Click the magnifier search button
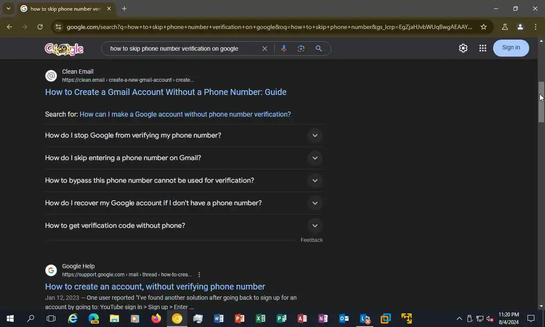 pyautogui.click(x=318, y=49)
